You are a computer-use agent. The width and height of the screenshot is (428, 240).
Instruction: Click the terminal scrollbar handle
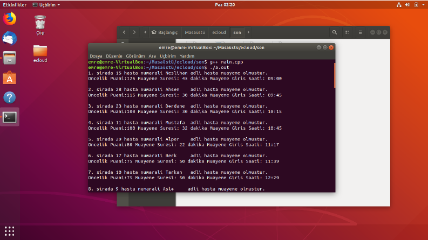[335, 75]
